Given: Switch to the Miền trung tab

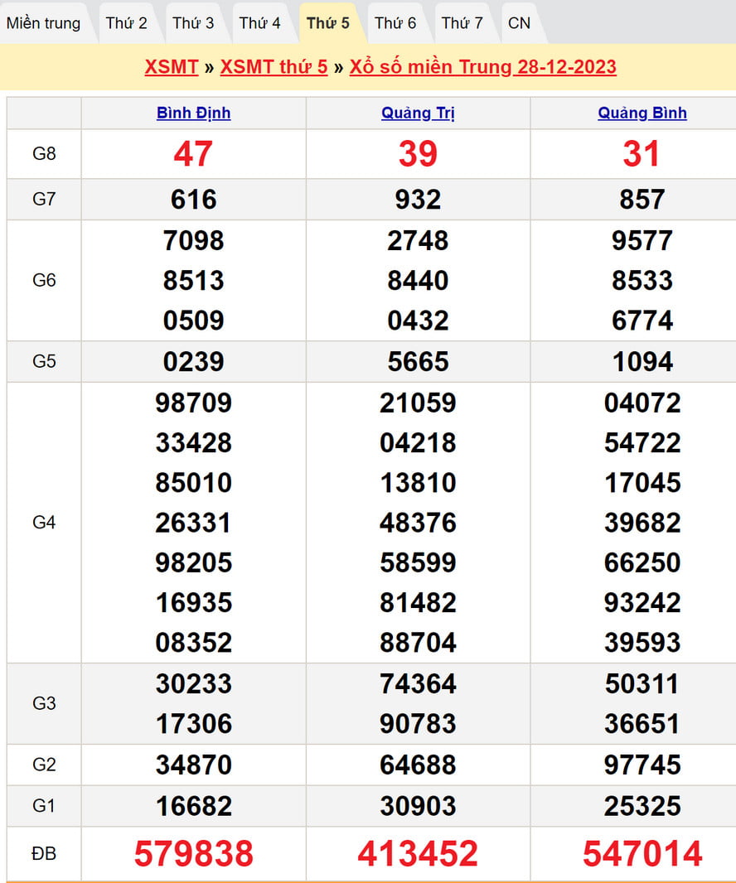Looking at the screenshot, I should (x=44, y=23).
